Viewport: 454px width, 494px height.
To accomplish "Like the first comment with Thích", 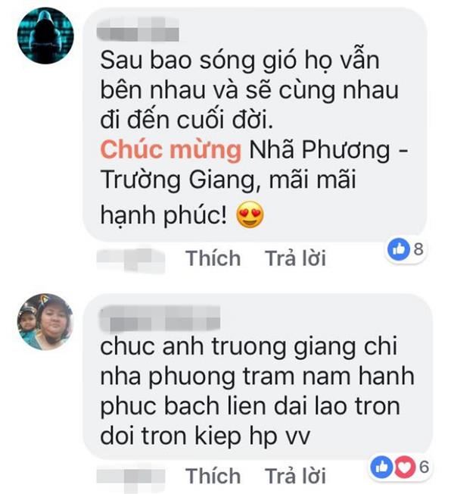I will [213, 258].
